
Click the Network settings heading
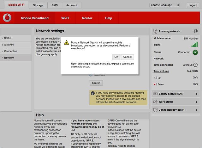click(x=50, y=31)
